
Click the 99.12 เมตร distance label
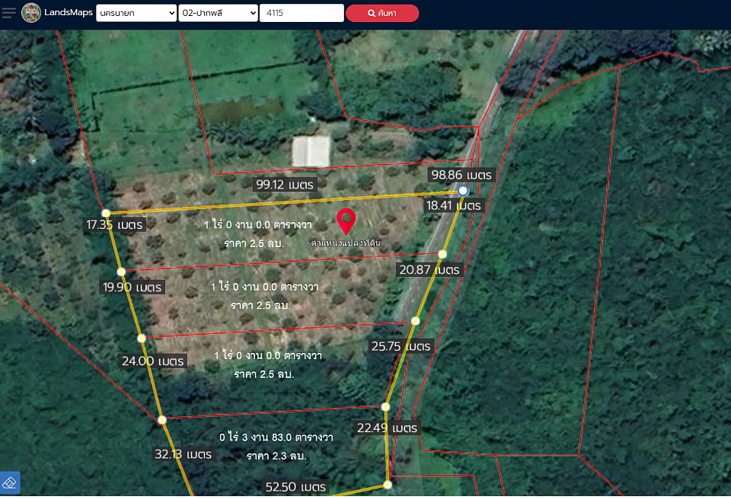click(286, 184)
